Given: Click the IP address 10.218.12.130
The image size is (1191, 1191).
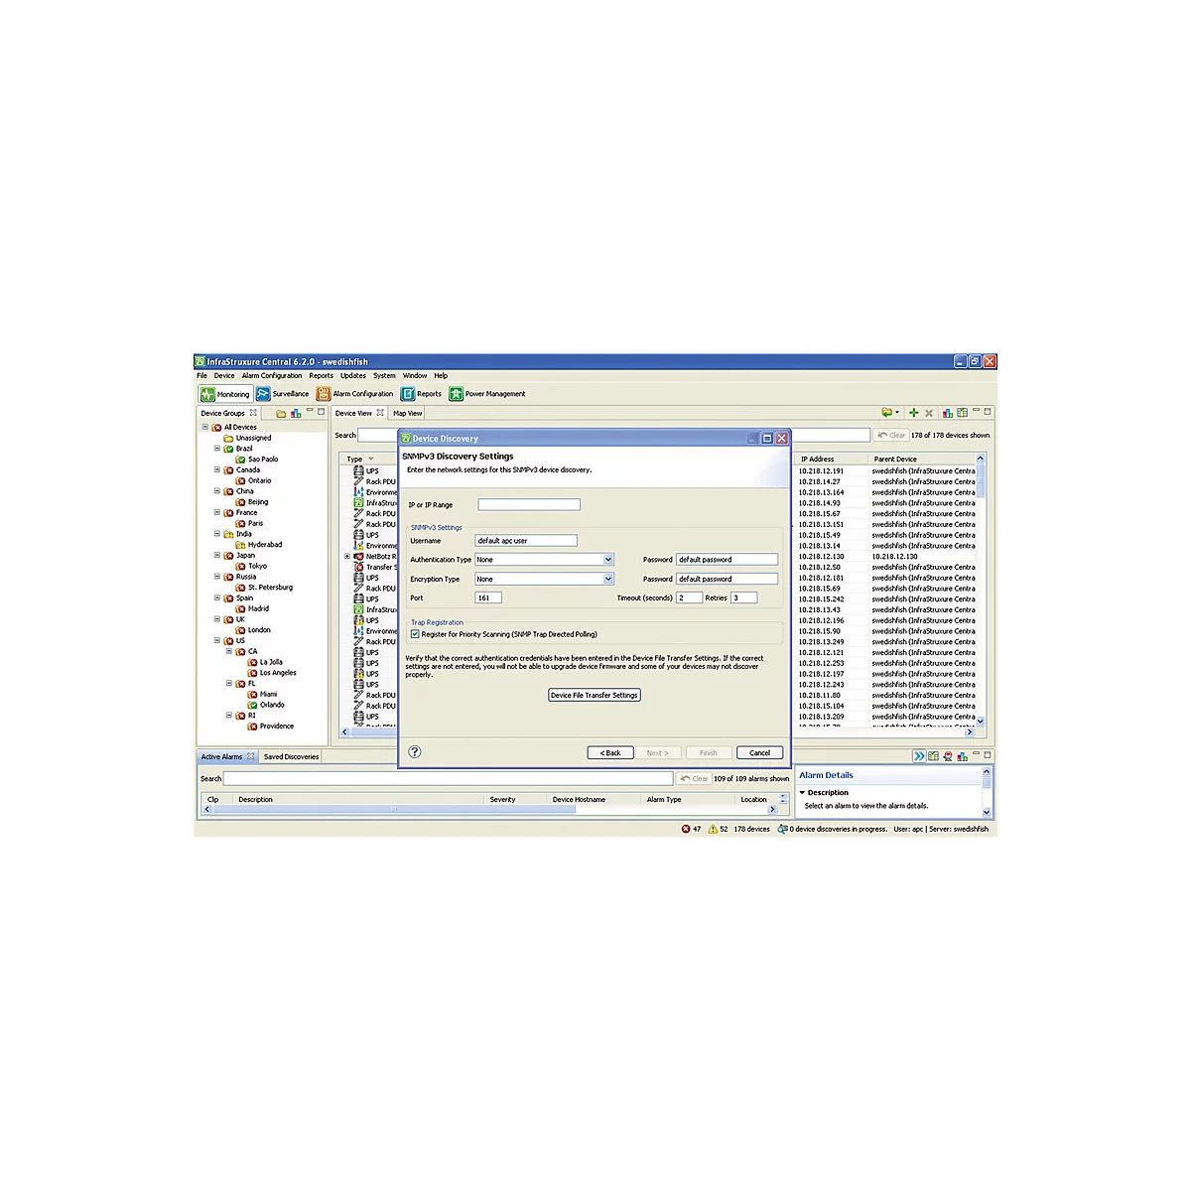Looking at the screenshot, I should point(822,557).
